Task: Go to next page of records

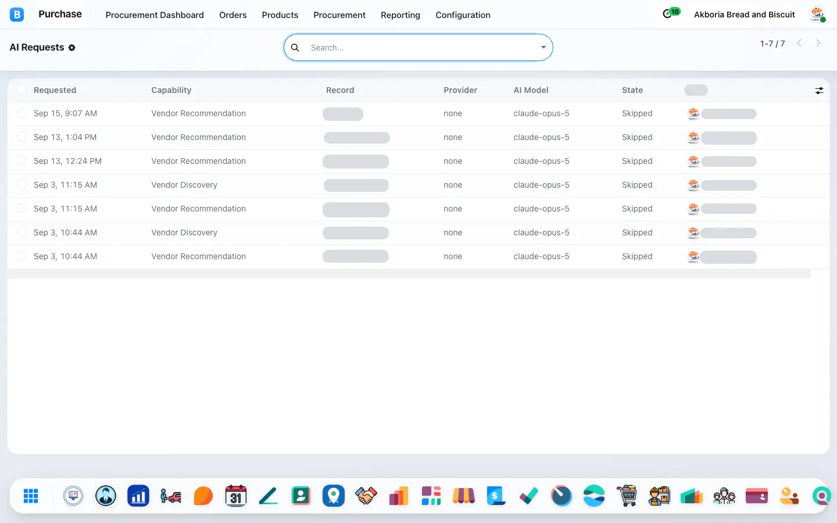Action: [818, 43]
